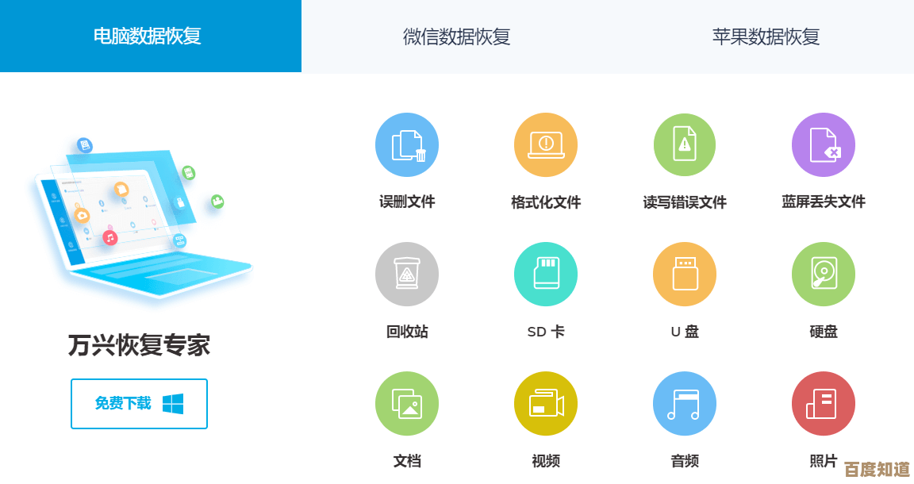Click the Windows logo in download button
914x484 pixels.
click(173, 404)
